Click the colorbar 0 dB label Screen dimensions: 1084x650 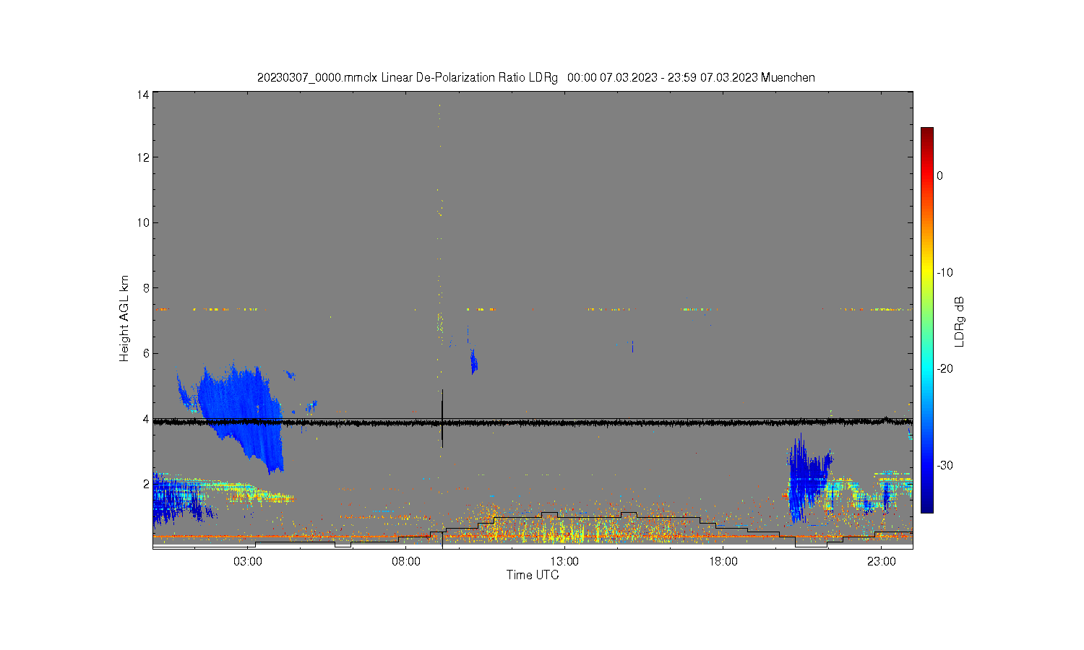(940, 175)
